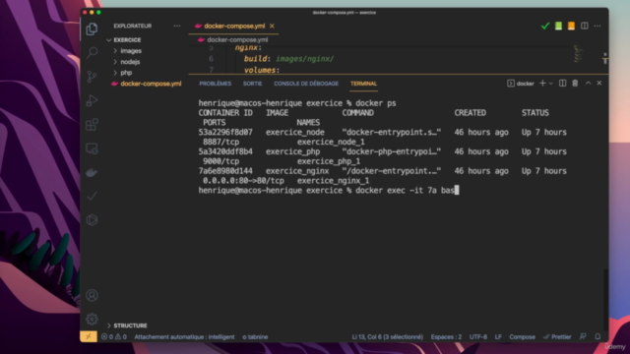Screen dimensions: 630x354
Task: Click the EXPLORATEUR panel title
Action: [133, 26]
